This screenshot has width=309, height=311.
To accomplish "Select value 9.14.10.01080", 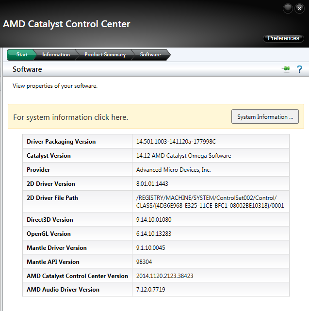I will coord(154,220).
